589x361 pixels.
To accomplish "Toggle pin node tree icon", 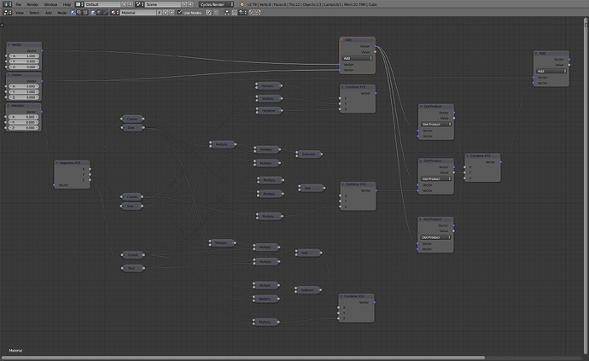I will [x=209, y=13].
